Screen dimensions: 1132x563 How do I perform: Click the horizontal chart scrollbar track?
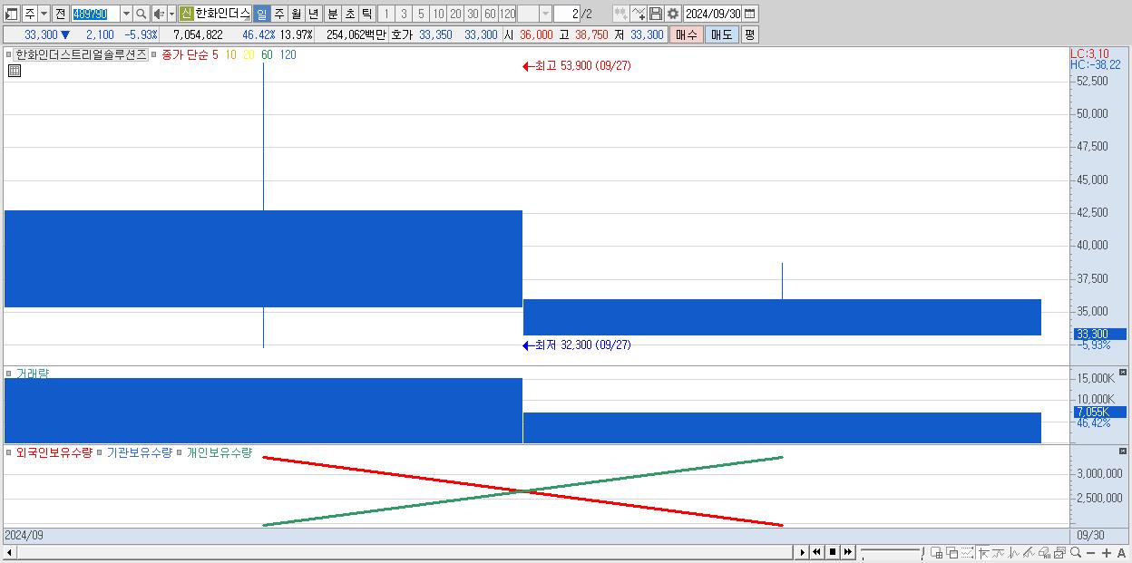click(405, 552)
